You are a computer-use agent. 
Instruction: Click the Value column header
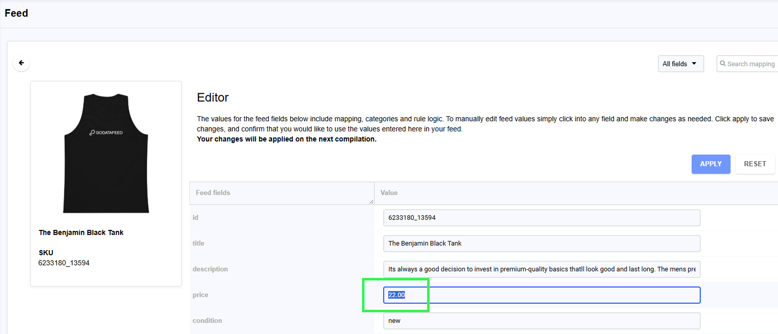click(389, 193)
